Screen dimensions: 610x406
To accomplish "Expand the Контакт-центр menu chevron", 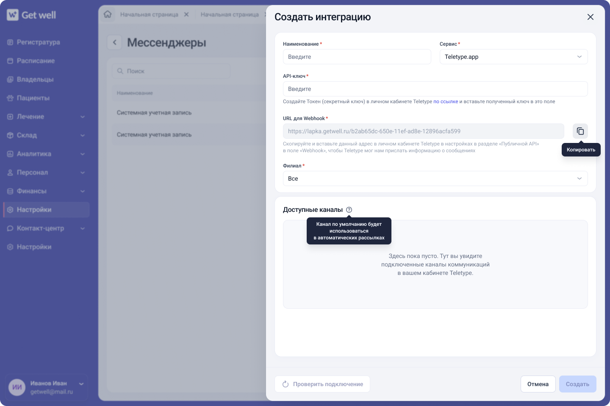I will coord(83,228).
